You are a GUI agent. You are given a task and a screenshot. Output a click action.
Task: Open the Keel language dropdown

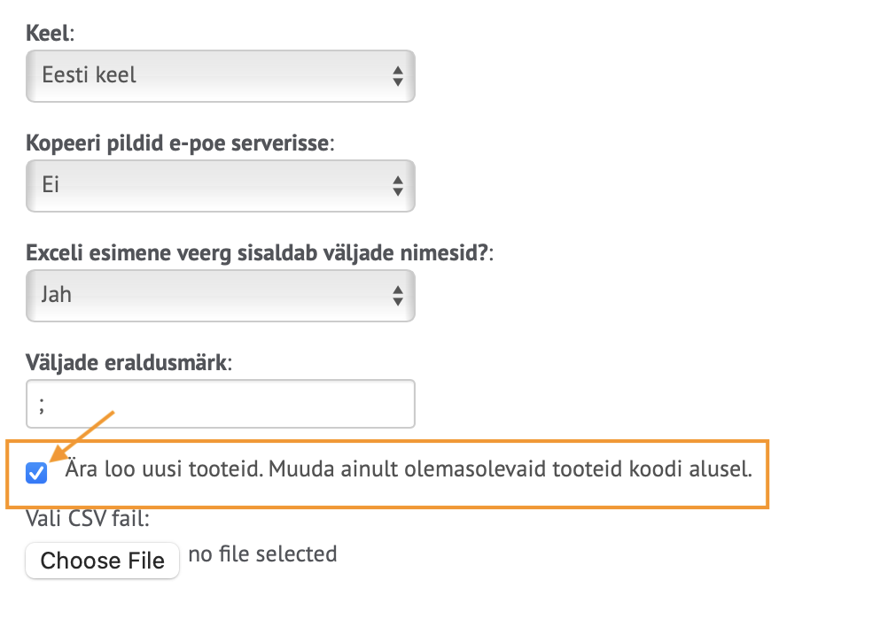(220, 76)
